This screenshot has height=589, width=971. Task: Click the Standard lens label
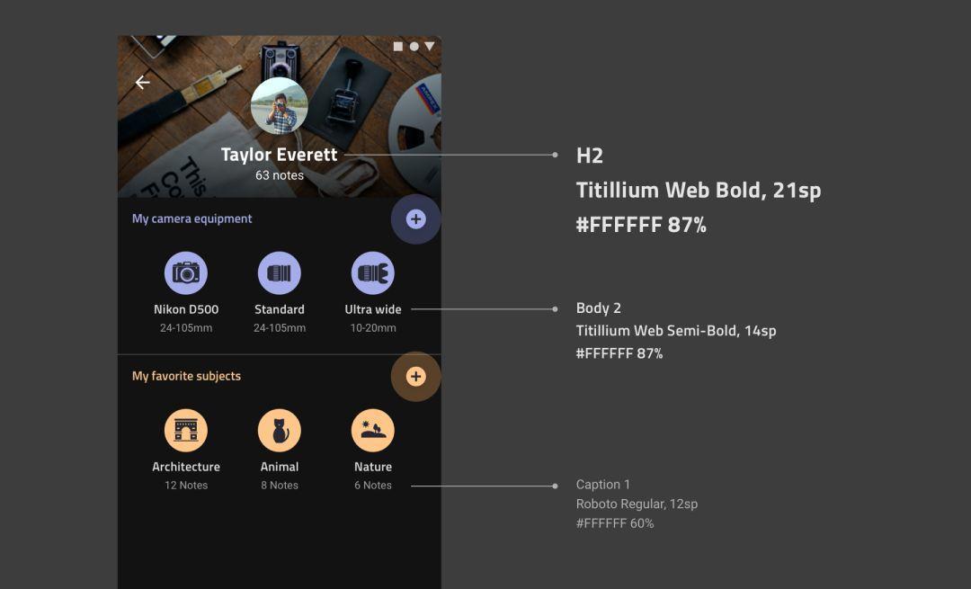pos(280,309)
